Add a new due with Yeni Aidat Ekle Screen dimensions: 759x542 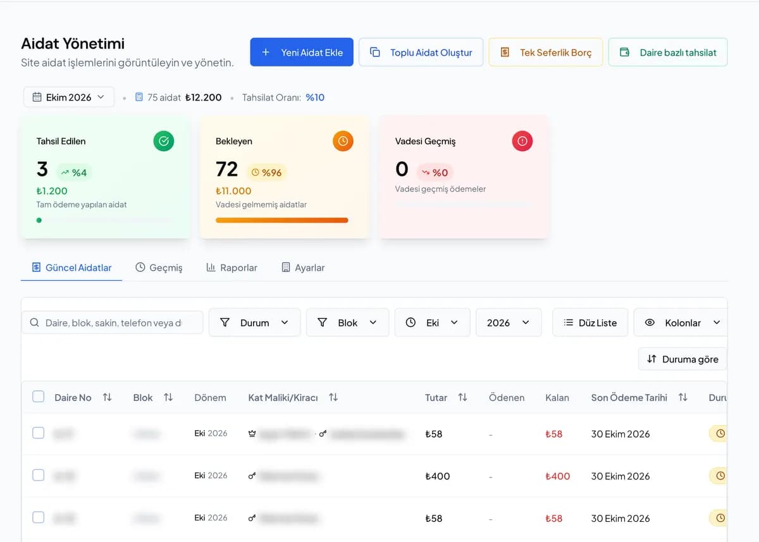(x=302, y=52)
